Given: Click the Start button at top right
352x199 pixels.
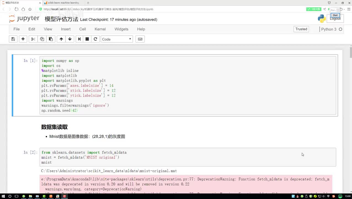Looking at the screenshot, I should click(335, 15).
